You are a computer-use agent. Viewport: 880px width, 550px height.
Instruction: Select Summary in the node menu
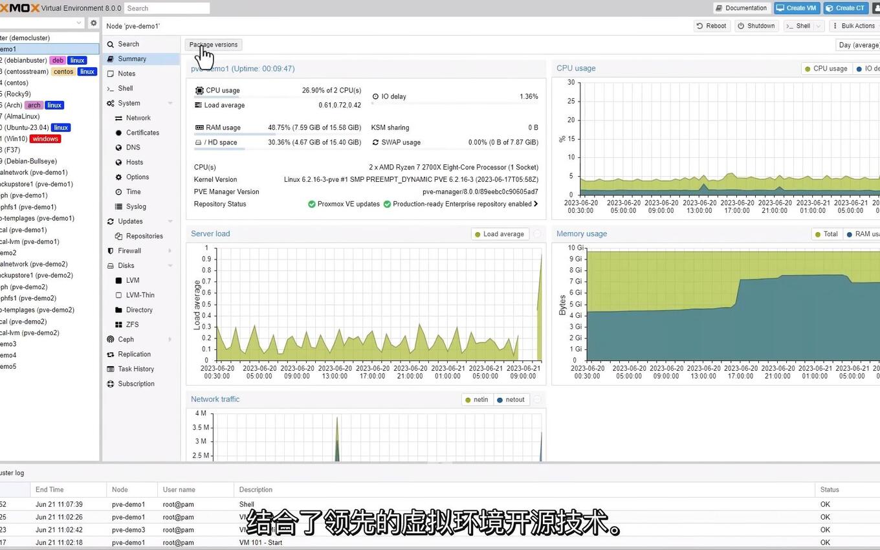141,59
